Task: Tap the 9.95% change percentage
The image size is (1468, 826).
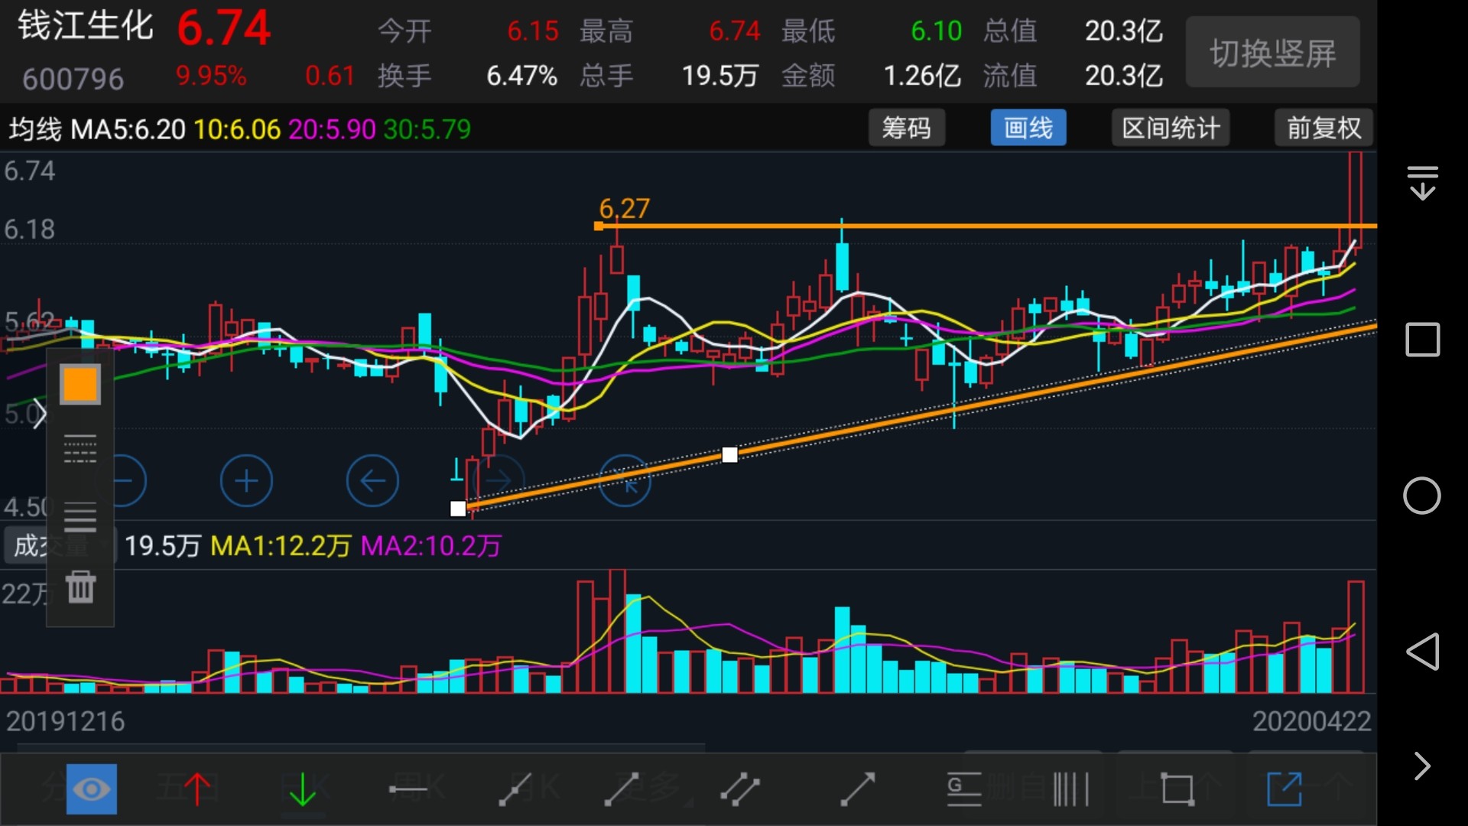Action: click(x=211, y=76)
